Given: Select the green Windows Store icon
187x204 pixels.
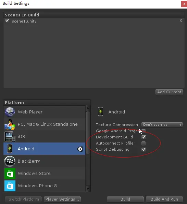Looking at the screenshot, I should (x=10, y=174).
